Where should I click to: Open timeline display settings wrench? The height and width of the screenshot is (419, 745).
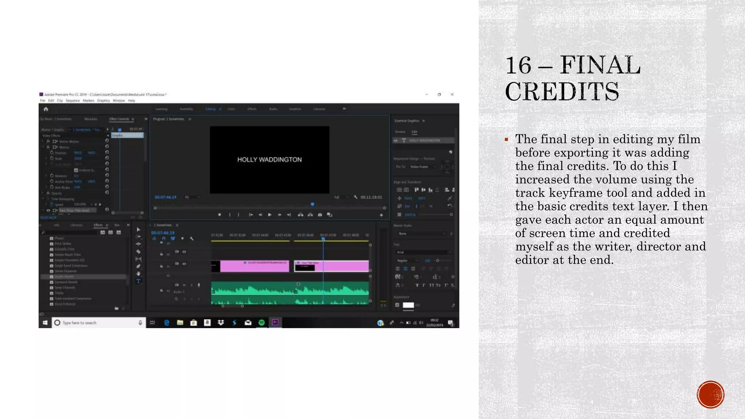tap(192, 239)
